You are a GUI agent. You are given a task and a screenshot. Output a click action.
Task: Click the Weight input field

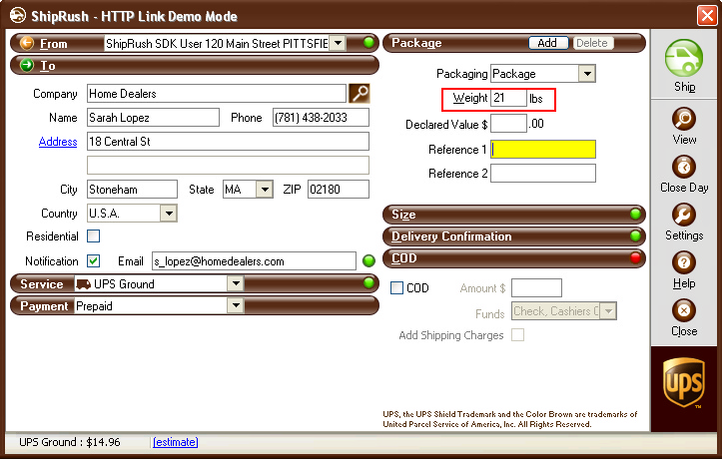click(x=508, y=98)
